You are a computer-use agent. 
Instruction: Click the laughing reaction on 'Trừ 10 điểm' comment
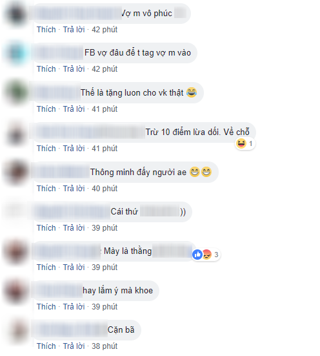click(241, 143)
